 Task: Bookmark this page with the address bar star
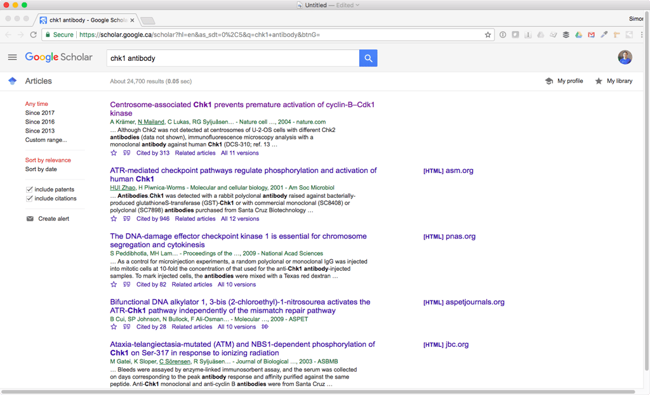click(487, 35)
